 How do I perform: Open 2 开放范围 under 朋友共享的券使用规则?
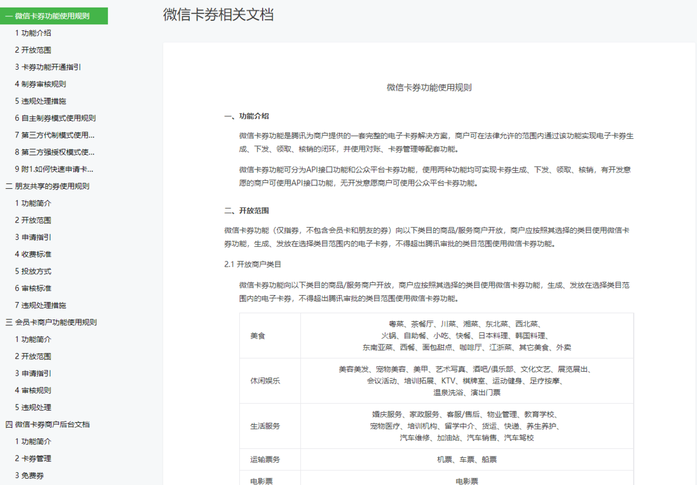click(x=33, y=220)
